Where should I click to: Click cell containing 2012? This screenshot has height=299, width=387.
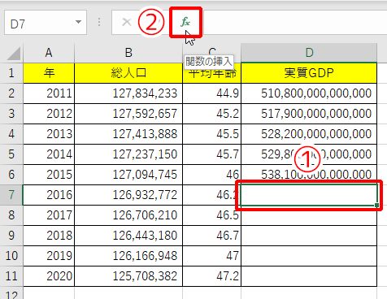click(x=49, y=114)
